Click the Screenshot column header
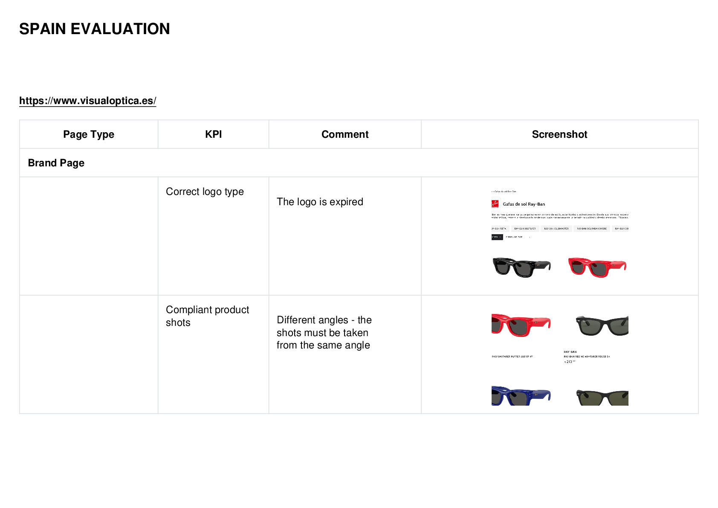Viewport: 718px width, 508px height. pos(559,134)
